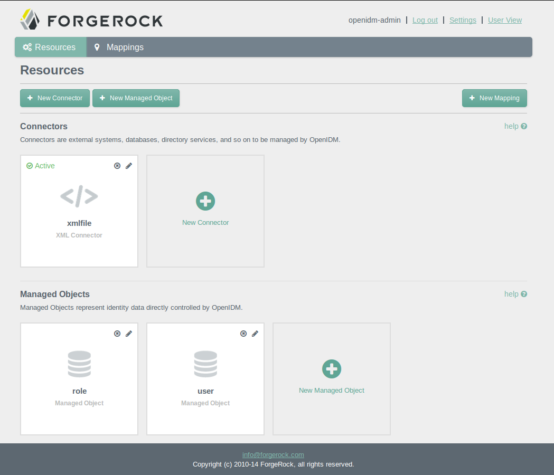554x475 pixels.
Task: Click the Managed Object subtitle under user
Action: [x=205, y=403]
